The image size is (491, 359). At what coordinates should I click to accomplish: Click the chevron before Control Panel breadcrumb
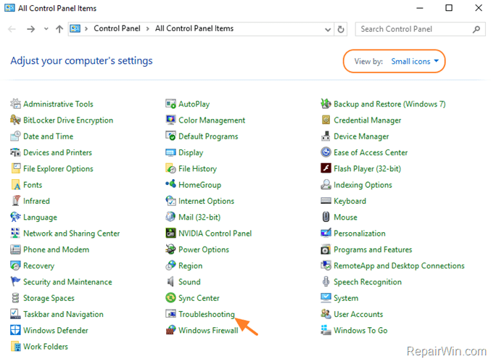click(x=86, y=29)
